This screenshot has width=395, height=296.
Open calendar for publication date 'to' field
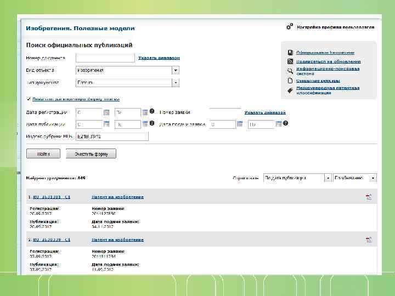pos(145,124)
